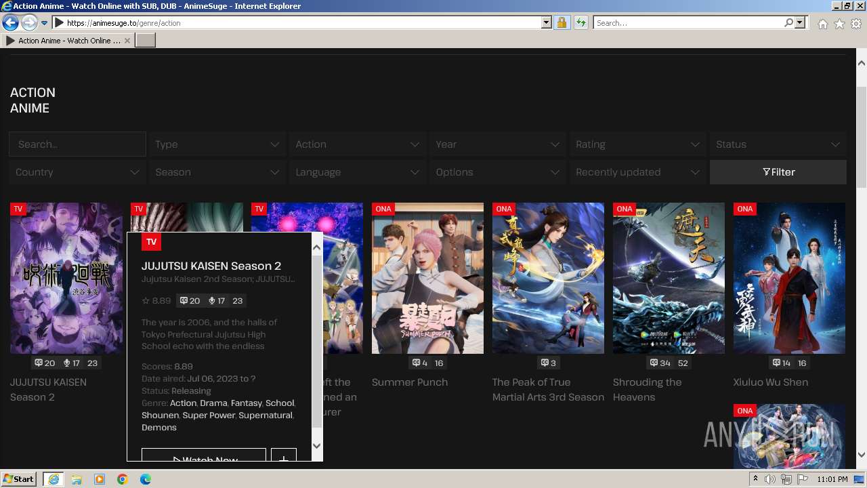Close the Action Anime browser tab
The width and height of the screenshot is (867, 488).
coord(127,41)
